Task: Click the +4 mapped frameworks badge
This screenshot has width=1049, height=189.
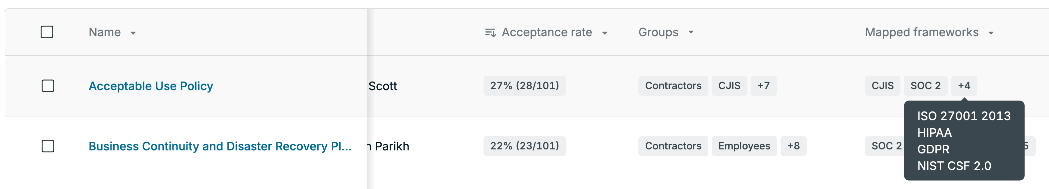Action: tap(964, 86)
